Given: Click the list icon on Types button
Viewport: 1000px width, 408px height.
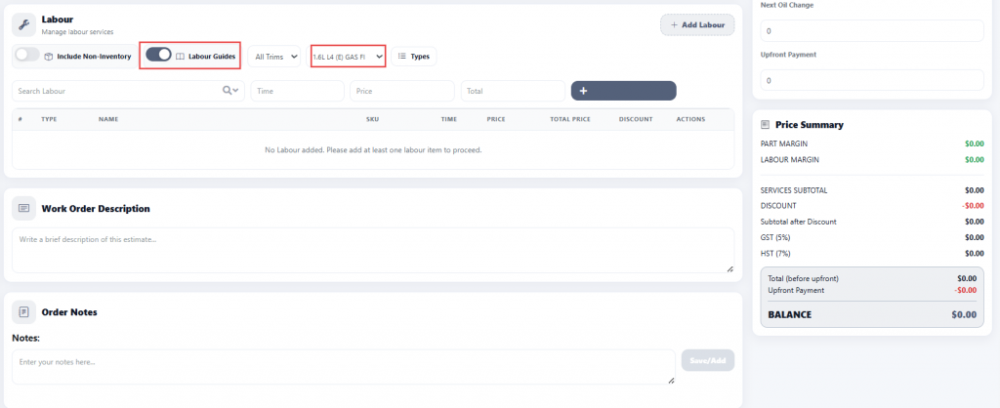Looking at the screenshot, I should click(x=401, y=56).
